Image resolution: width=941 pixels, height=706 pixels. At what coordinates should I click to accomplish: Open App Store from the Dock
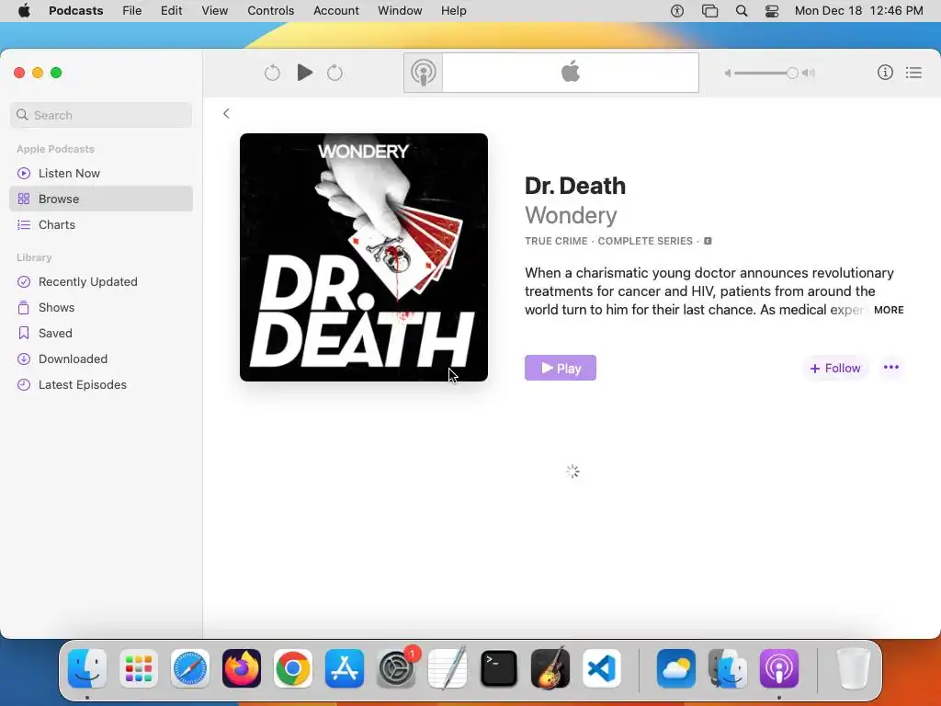(x=345, y=668)
